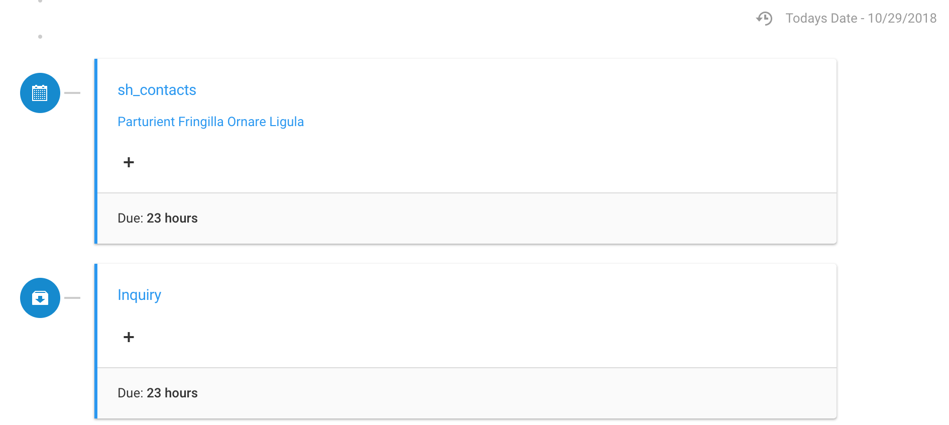
Task: Click the Todays Date 10/29/2018 label
Action: 861,19
